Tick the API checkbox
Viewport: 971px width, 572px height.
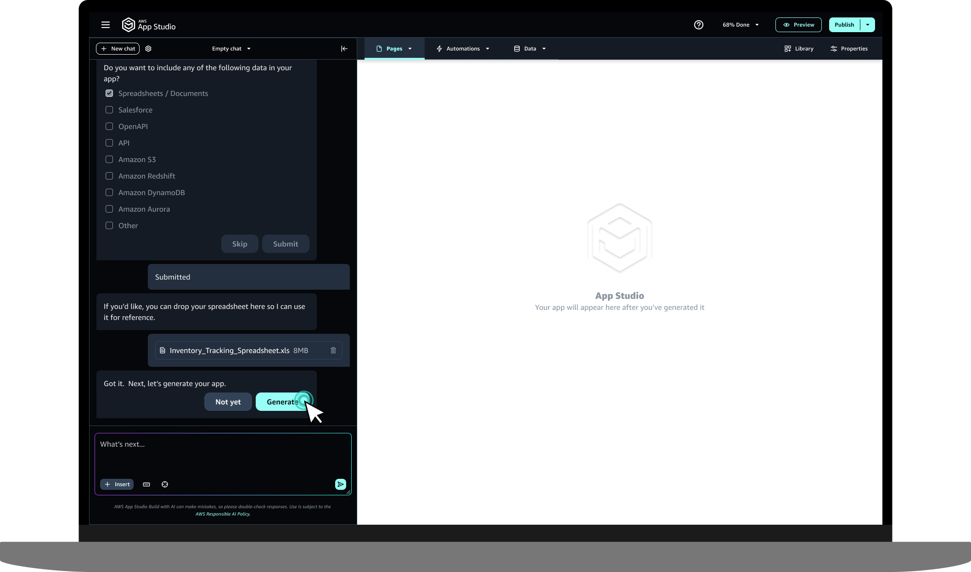[x=109, y=143]
